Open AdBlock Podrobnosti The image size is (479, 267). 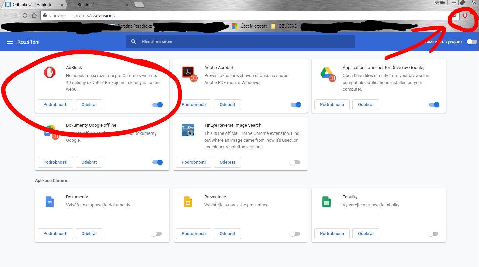pos(55,104)
